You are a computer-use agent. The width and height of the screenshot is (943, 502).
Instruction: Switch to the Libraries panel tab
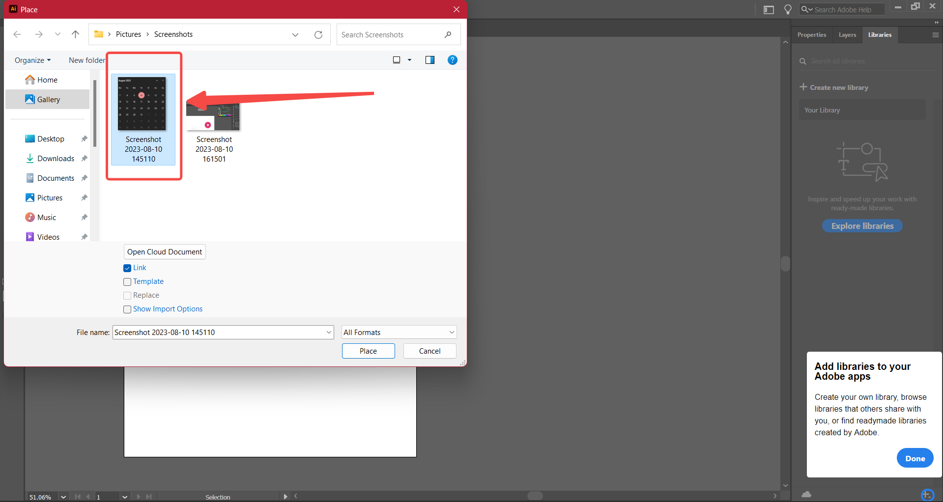click(880, 35)
